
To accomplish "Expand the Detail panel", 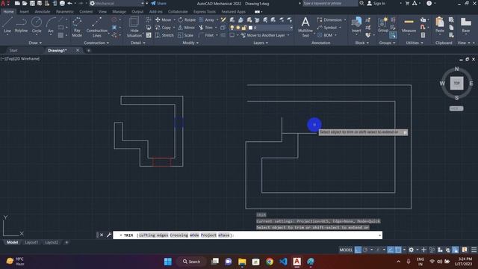I will point(137,43).
